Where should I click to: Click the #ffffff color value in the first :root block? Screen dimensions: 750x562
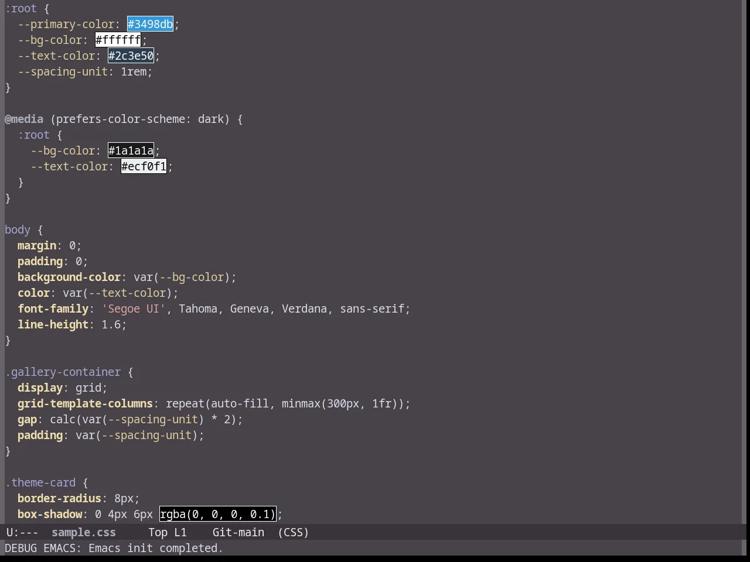(118, 40)
